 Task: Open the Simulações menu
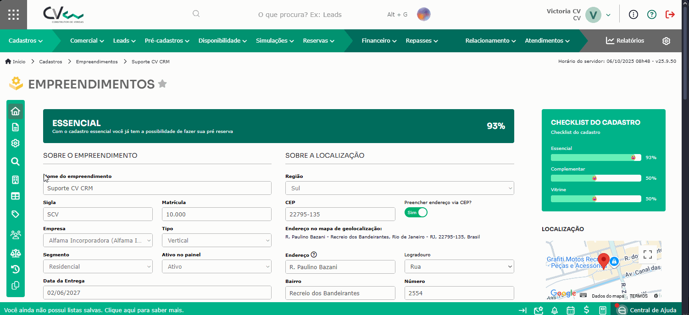pos(275,41)
